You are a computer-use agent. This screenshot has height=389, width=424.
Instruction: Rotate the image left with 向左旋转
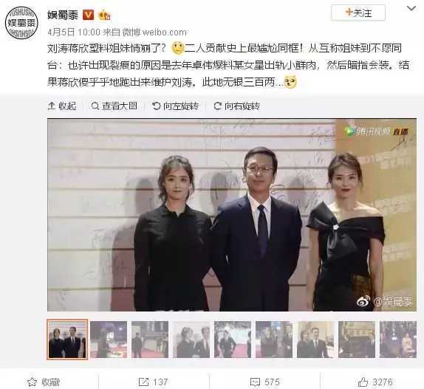176,106
